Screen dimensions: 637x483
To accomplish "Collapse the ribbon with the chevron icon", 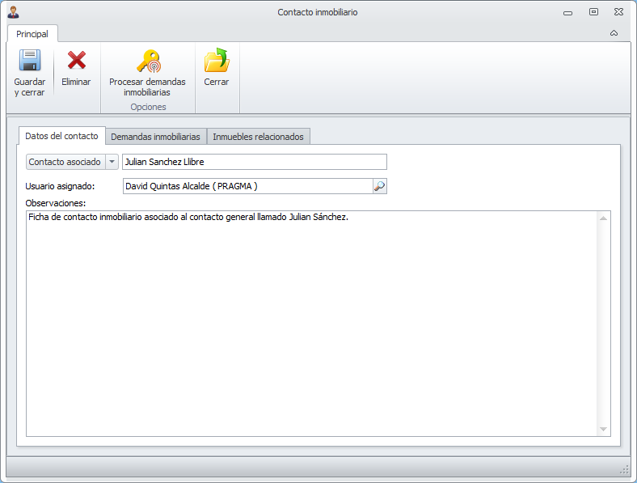I will pyautogui.click(x=614, y=33).
